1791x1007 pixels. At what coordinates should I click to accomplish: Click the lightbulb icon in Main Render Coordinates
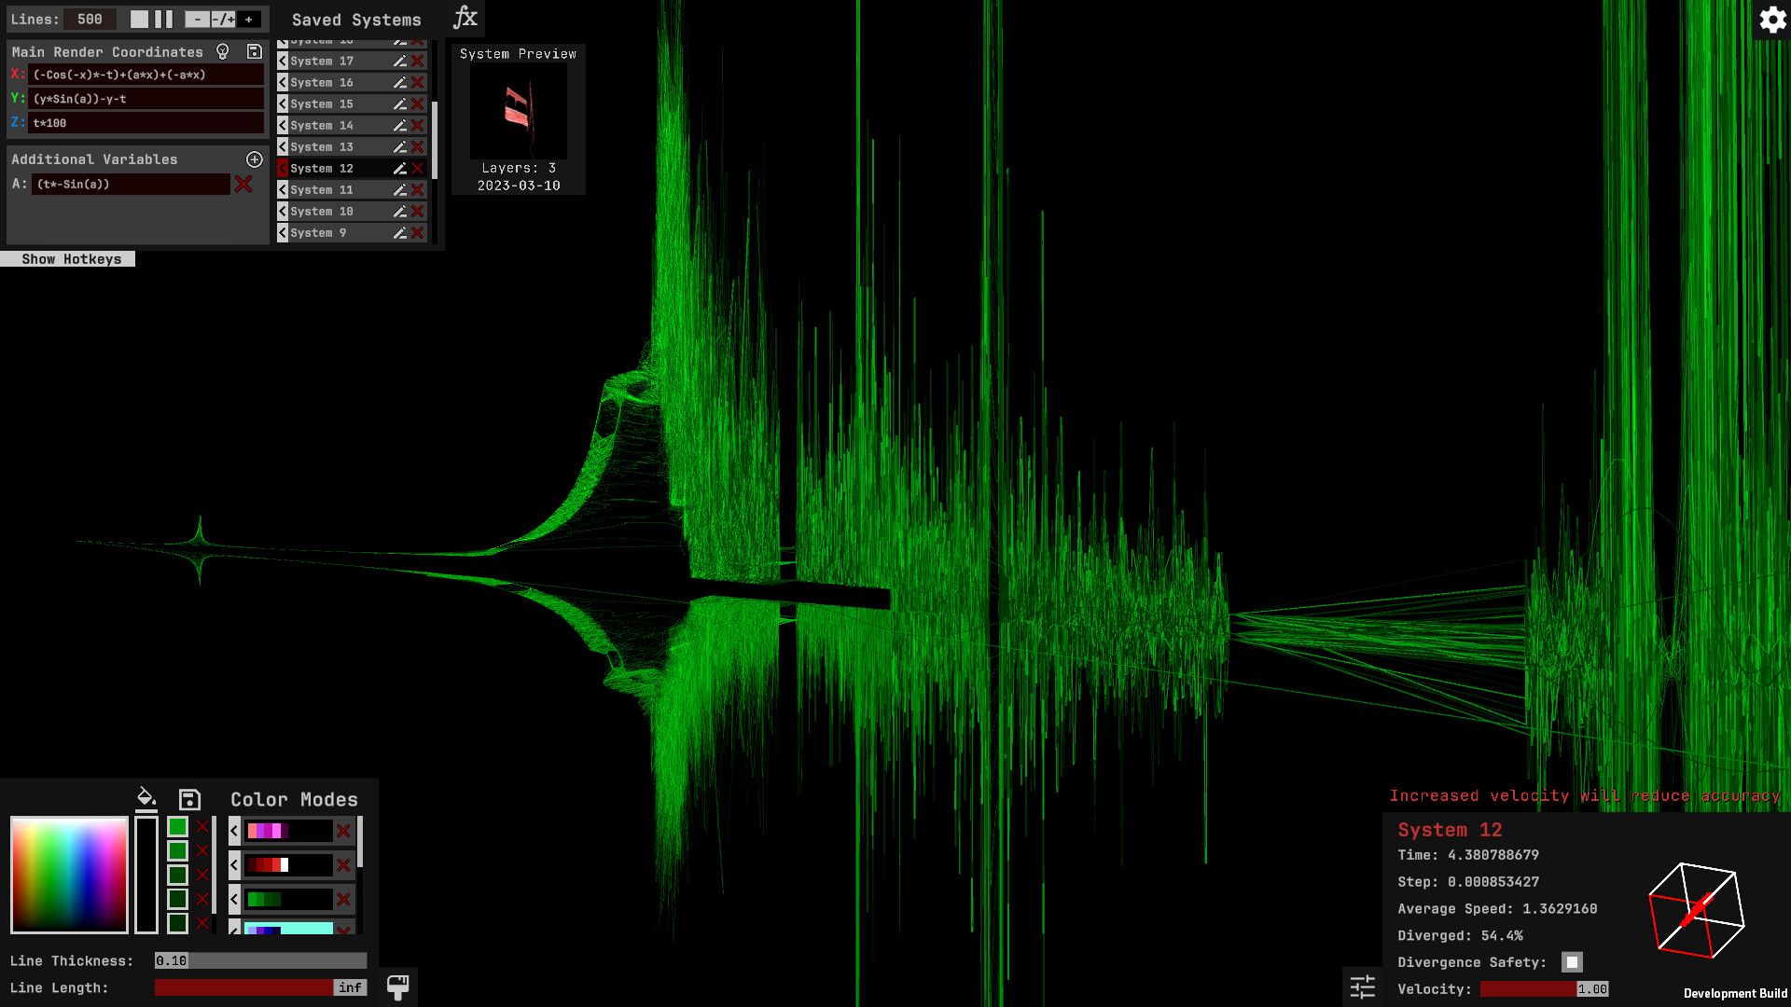click(223, 52)
